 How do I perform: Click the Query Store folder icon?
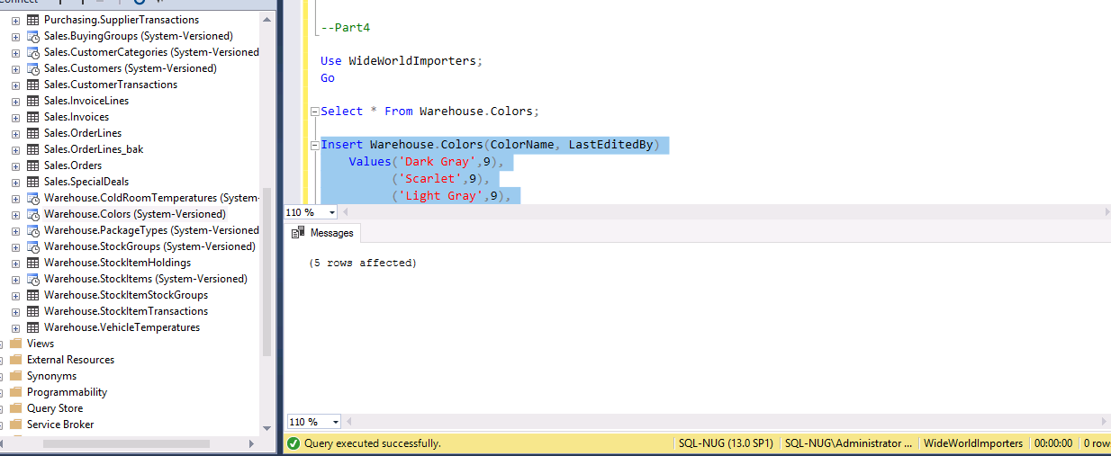point(15,408)
